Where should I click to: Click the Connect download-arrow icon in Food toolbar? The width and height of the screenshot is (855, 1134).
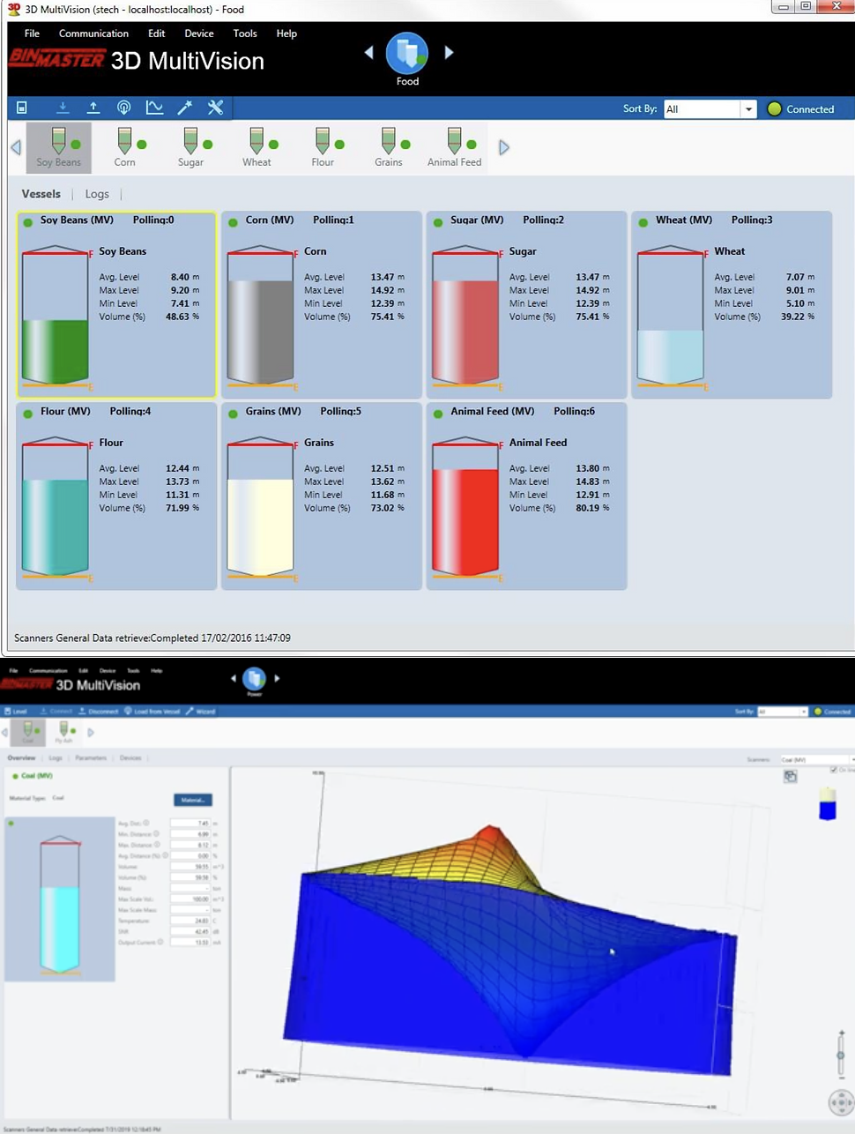(x=63, y=108)
